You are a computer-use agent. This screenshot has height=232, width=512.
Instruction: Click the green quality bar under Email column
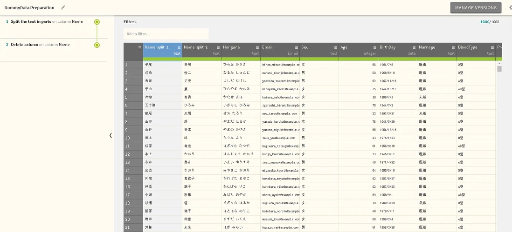(280, 59)
